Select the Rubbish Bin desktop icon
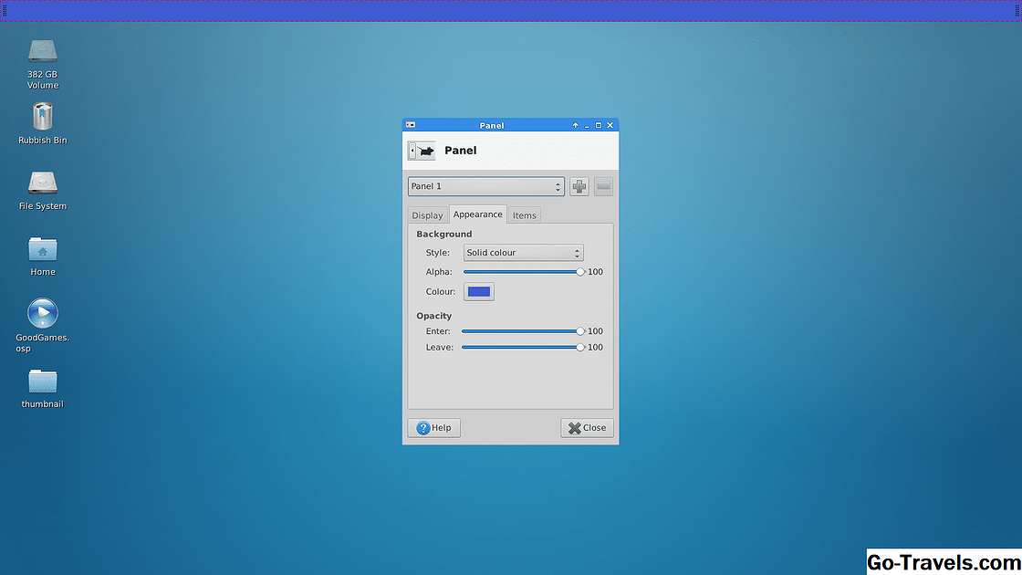Viewport: 1022px width, 575px height. coord(42,122)
